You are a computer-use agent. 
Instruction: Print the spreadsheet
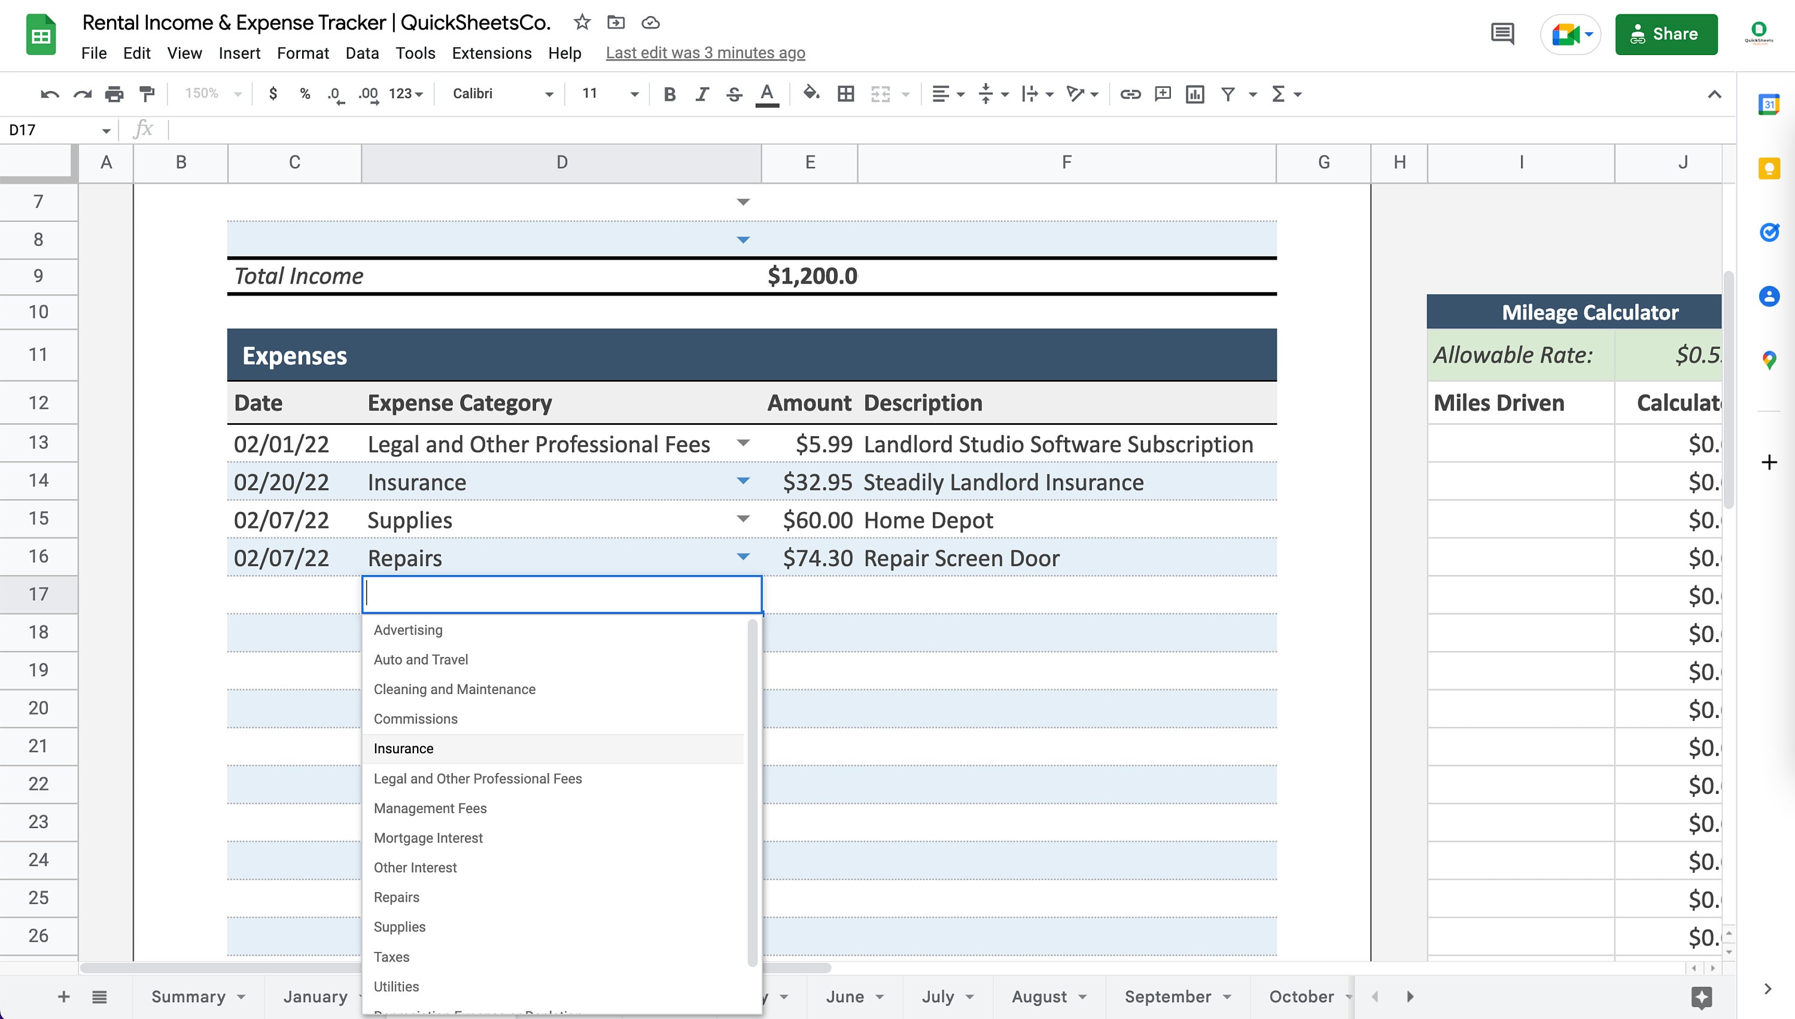[x=114, y=94]
